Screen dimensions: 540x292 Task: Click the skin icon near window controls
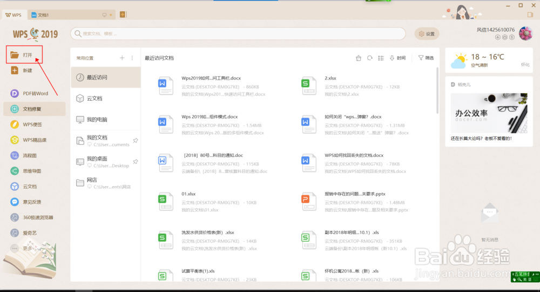tap(530, 15)
